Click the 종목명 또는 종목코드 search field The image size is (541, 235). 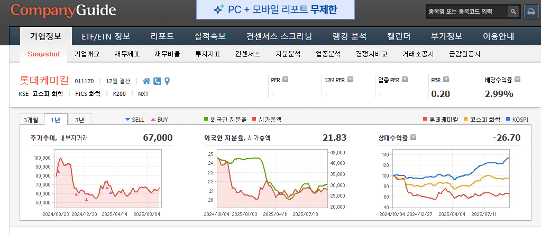click(x=467, y=12)
